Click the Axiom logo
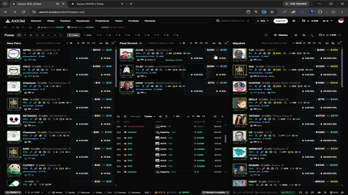The width and height of the screenshot is (348, 195). [x=15, y=21]
